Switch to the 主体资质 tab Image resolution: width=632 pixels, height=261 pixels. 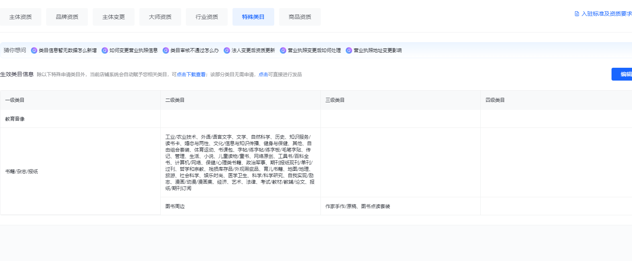tap(20, 17)
